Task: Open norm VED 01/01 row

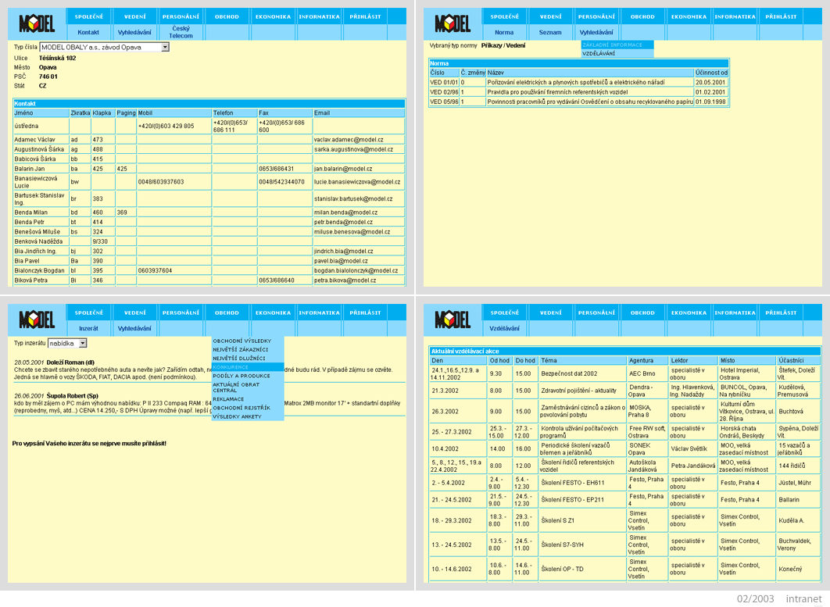Action: point(578,83)
